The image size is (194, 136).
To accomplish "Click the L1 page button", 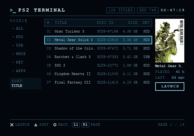I will [76, 124].
